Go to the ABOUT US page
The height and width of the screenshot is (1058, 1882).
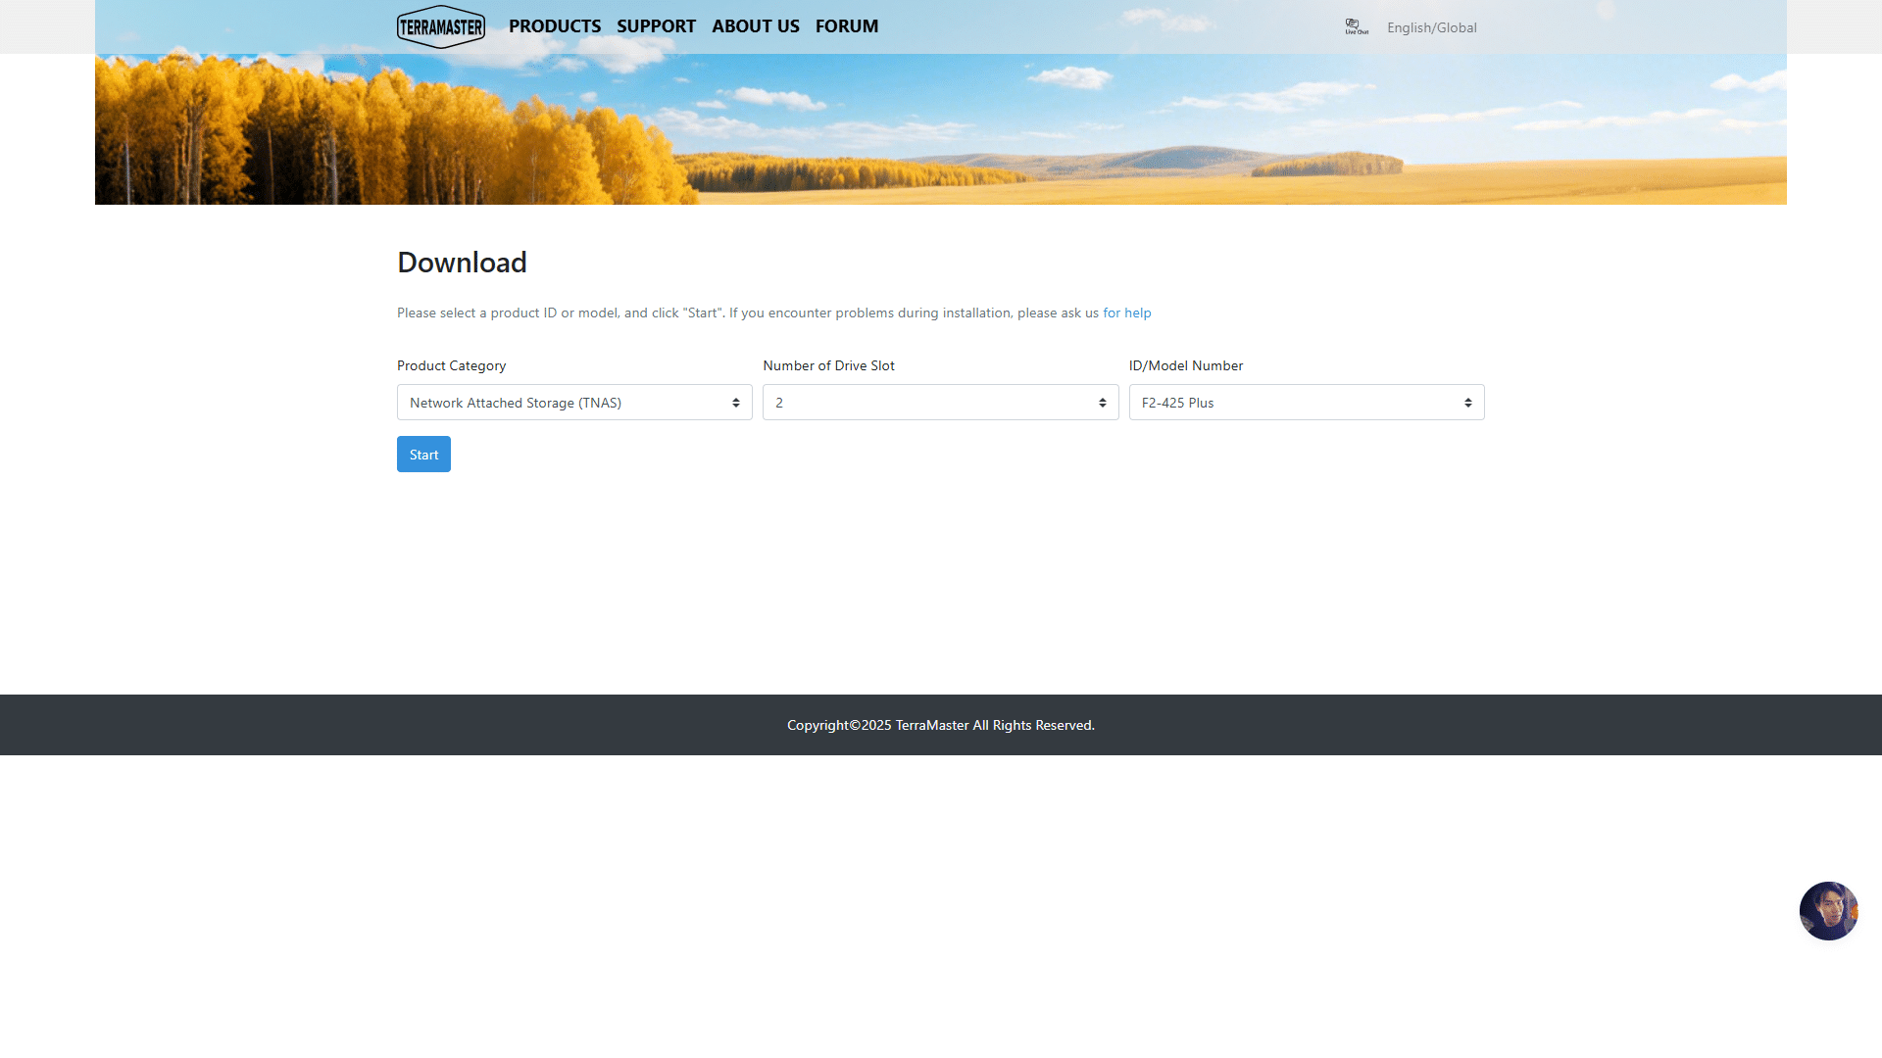(755, 26)
